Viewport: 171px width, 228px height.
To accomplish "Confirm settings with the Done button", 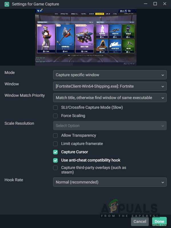I will (x=159, y=221).
